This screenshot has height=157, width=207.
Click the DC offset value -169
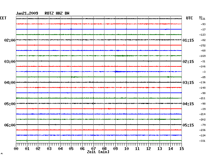[202, 56]
